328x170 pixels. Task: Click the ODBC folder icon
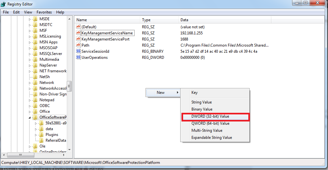pyautogui.click(x=35, y=106)
